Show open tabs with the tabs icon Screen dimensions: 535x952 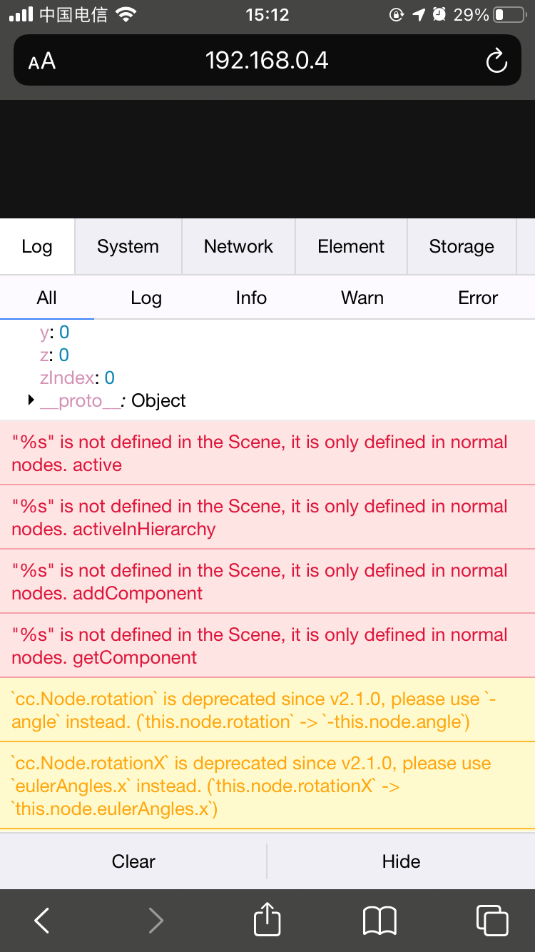[x=491, y=921]
